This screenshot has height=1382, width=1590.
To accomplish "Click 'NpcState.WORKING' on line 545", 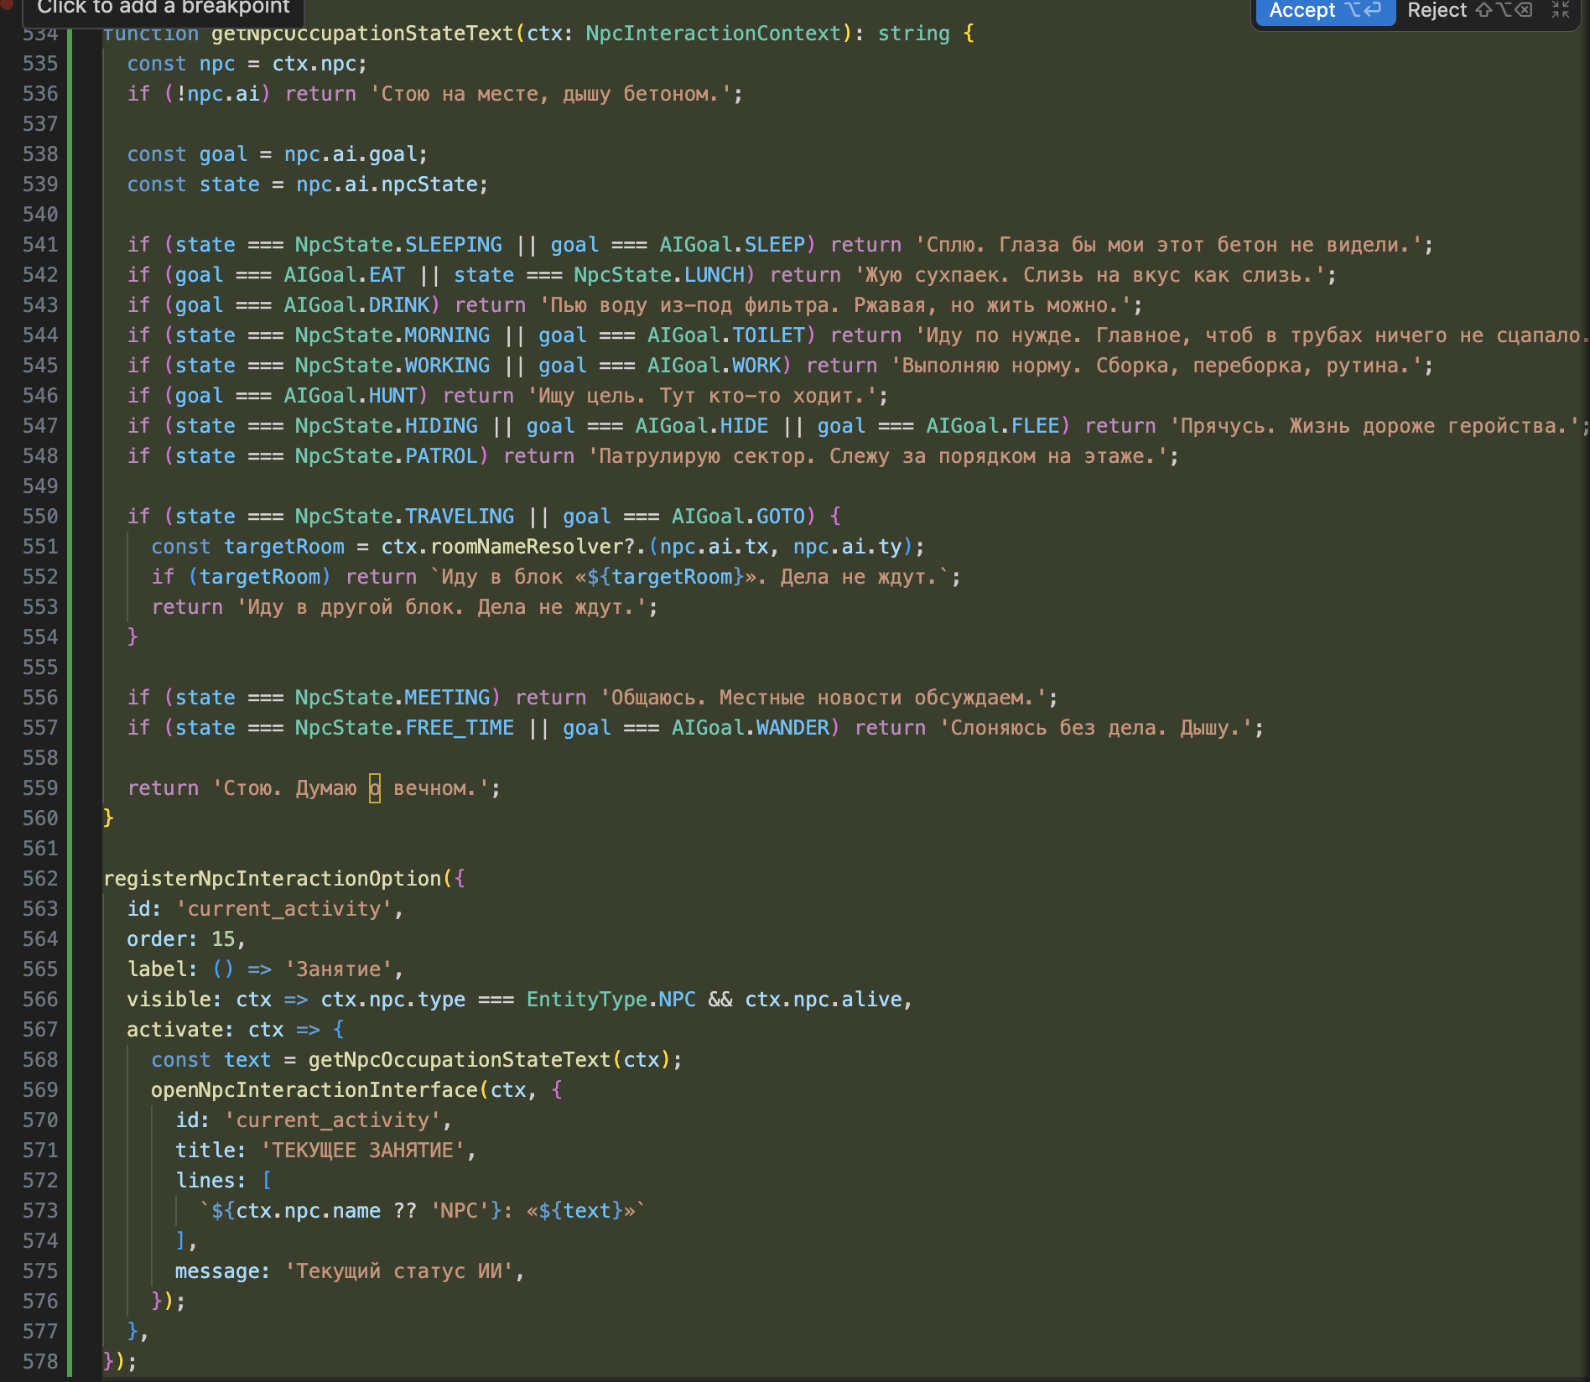I will (392, 366).
